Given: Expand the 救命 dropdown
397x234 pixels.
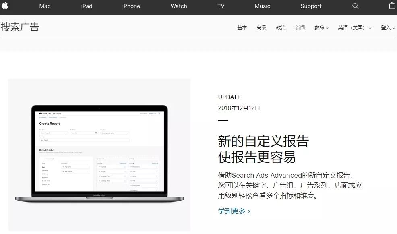Looking at the screenshot, I should 321,28.
